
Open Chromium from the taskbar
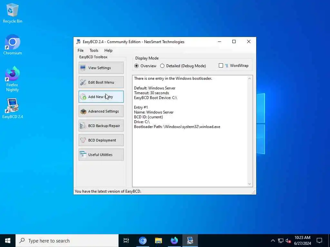pyautogui.click(x=142, y=241)
